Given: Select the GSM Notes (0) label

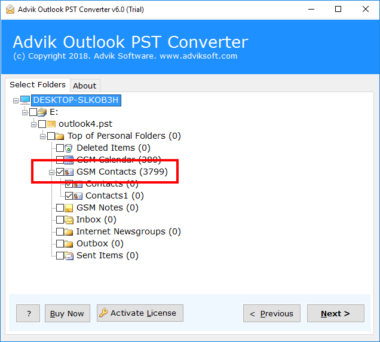Looking at the screenshot, I should (108, 207).
